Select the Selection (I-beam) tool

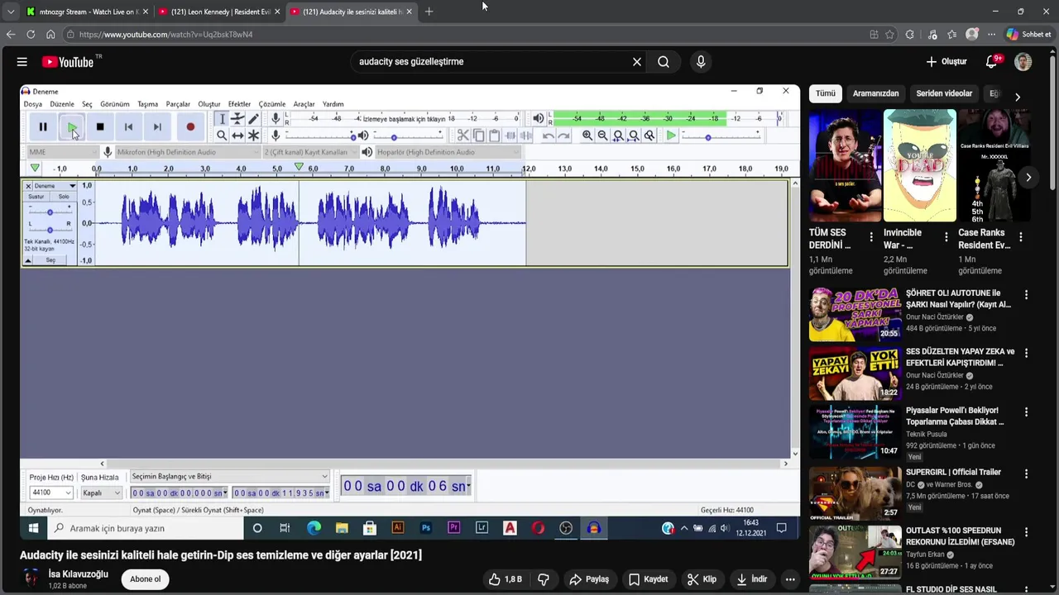[222, 119]
